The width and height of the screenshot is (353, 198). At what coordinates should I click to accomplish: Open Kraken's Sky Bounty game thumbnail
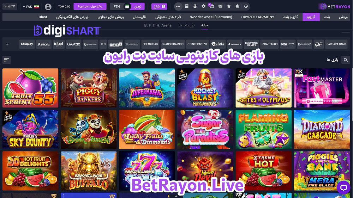pos(30,129)
